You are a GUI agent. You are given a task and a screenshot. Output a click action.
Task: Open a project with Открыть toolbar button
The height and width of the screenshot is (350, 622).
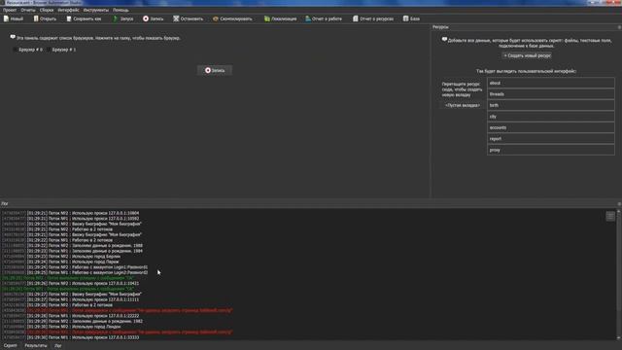pyautogui.click(x=45, y=18)
